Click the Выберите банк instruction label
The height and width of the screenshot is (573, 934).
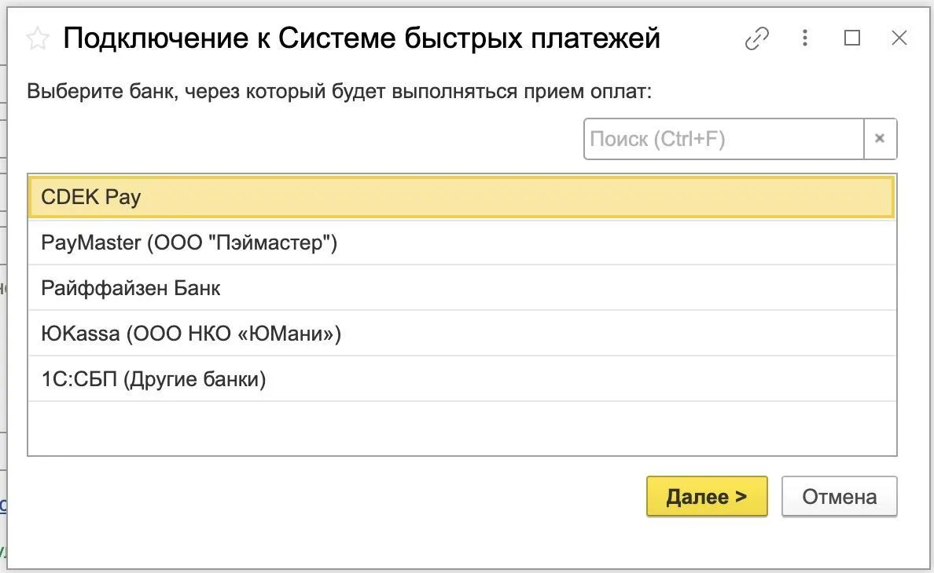(340, 92)
